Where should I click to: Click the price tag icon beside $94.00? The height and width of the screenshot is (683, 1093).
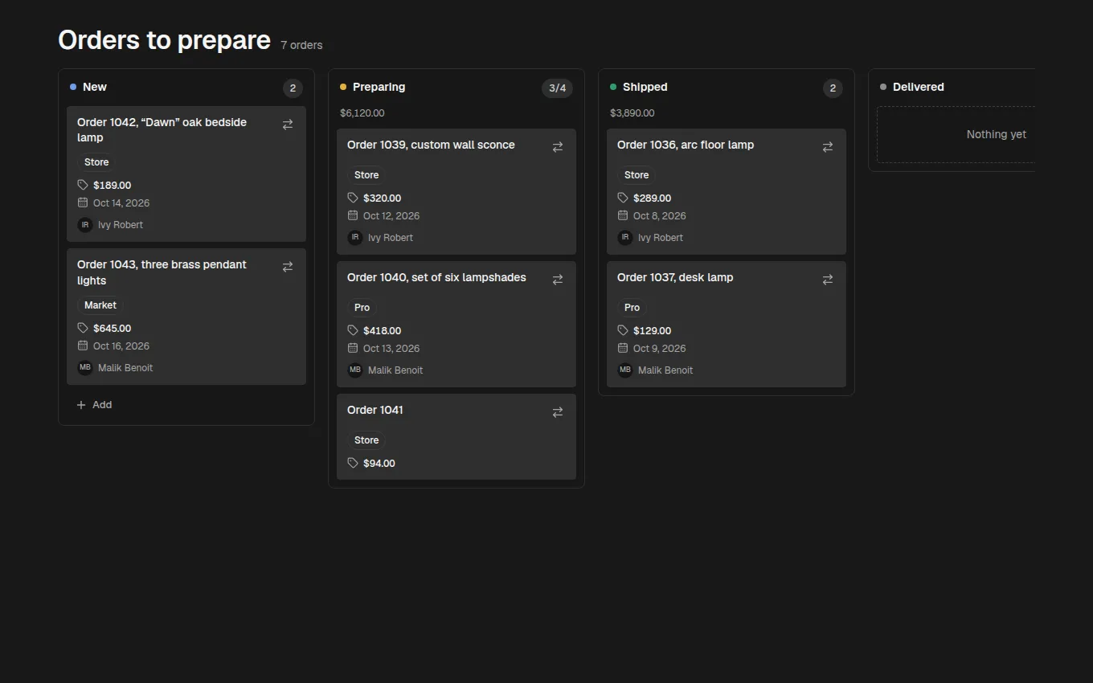(x=353, y=463)
